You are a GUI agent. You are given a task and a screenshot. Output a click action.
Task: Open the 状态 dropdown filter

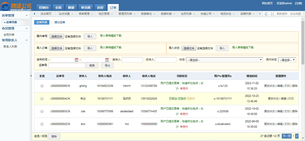224,60
